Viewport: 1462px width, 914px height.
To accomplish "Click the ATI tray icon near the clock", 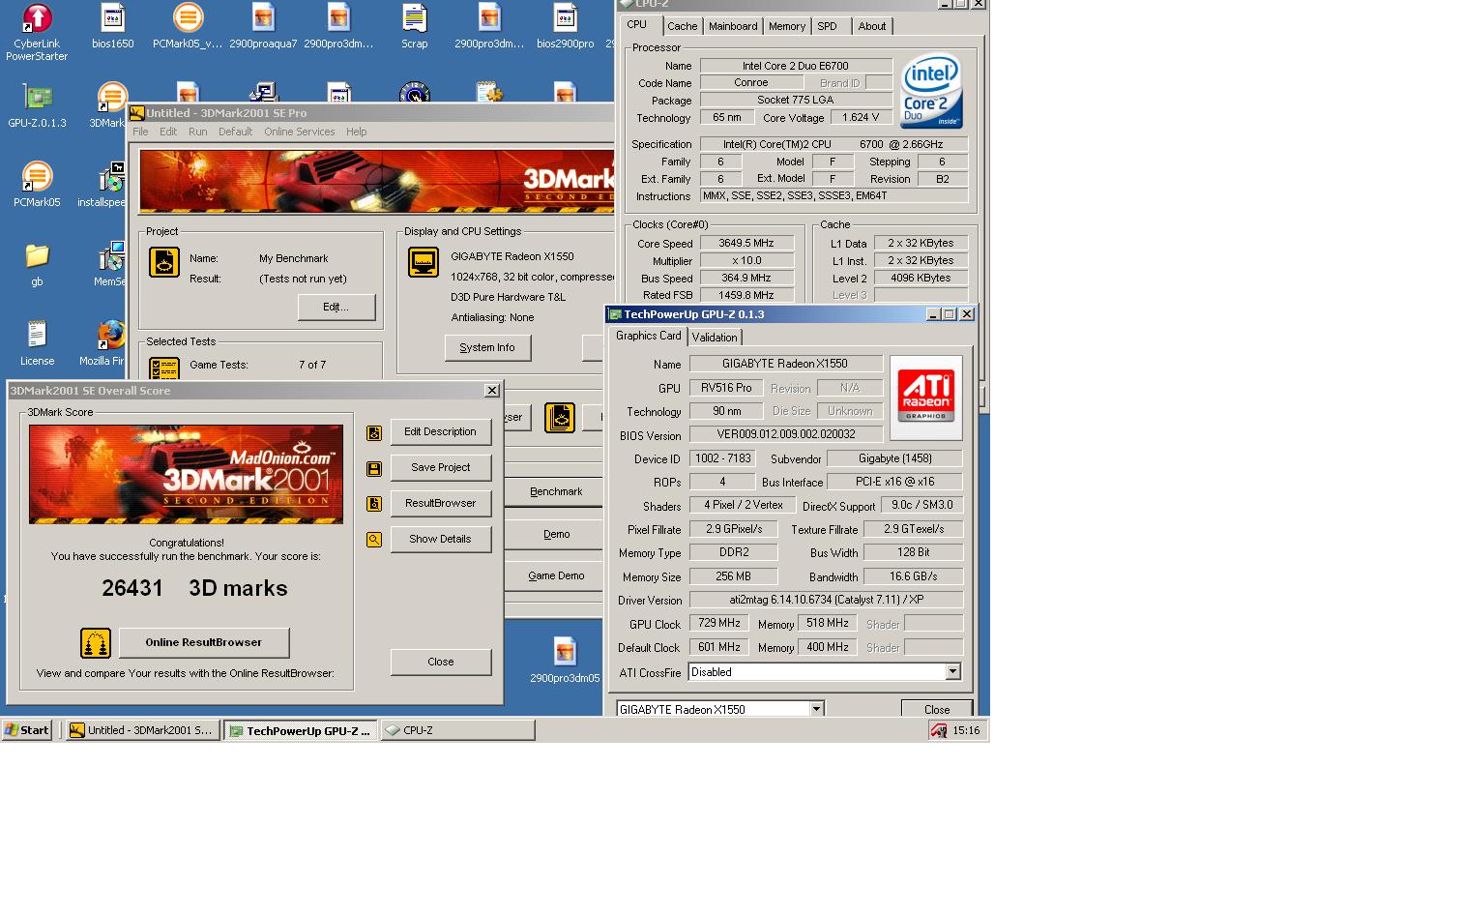I will click(x=938, y=731).
